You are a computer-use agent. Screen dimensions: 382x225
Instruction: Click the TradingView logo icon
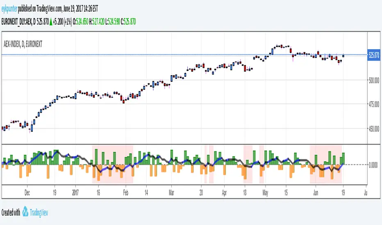point(25,212)
